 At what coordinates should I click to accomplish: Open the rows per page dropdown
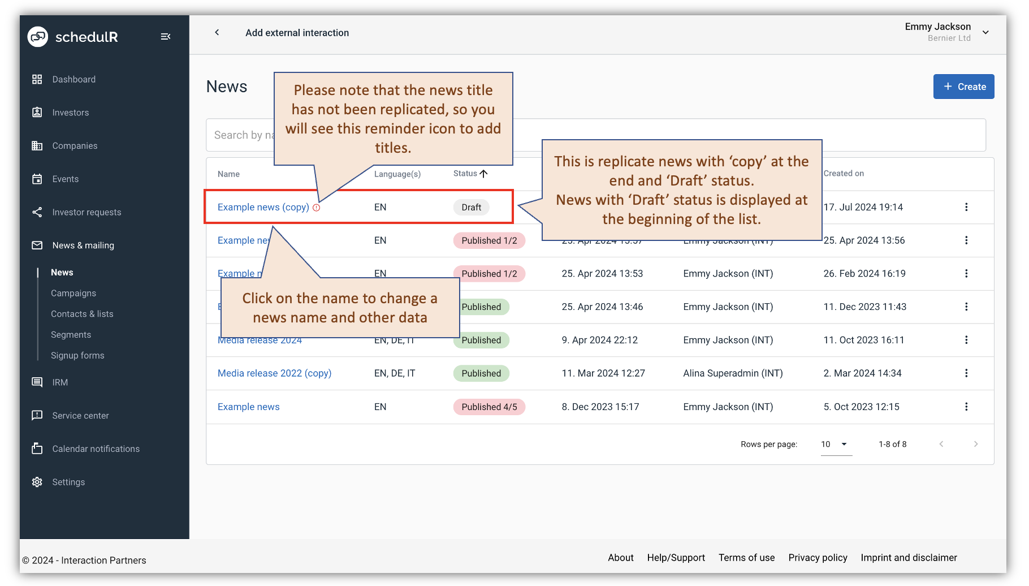click(835, 444)
